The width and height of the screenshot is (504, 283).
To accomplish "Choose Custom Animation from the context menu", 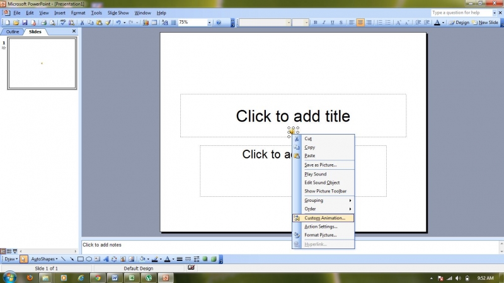I will pos(324,218).
